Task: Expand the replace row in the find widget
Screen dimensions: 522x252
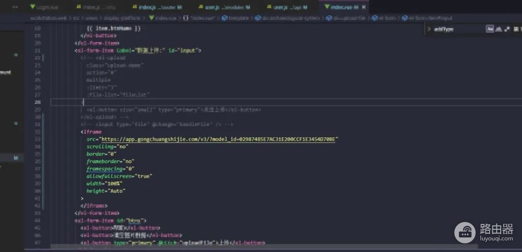Action: pos(429,29)
